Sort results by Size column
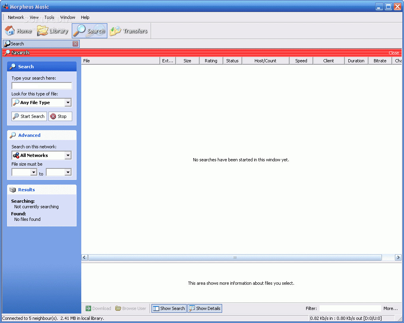Screen dimensions: 404x323 click(x=187, y=61)
